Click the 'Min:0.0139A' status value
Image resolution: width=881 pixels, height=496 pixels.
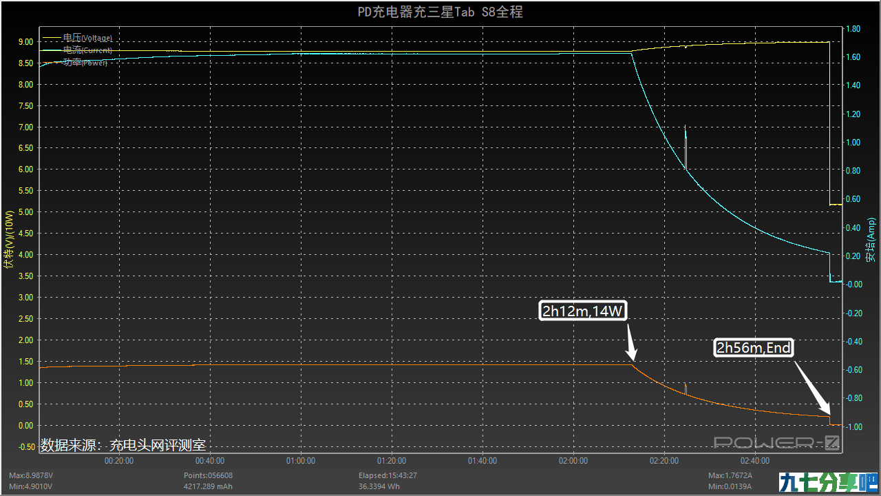[x=730, y=486]
